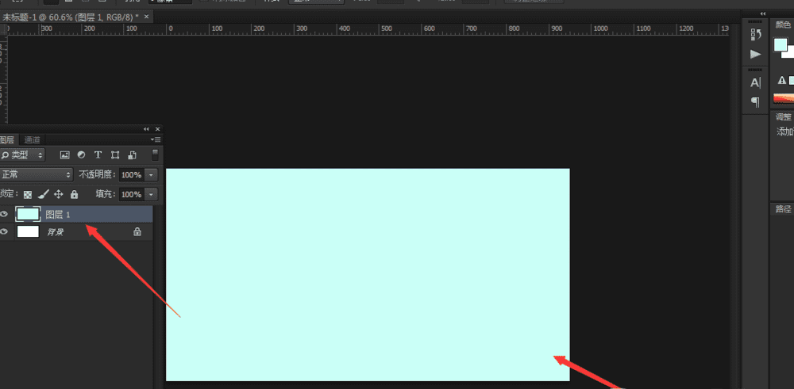Pick a color from the color ramp
Viewport: 794px width, 389px height.
point(784,98)
